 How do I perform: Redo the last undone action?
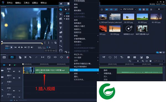pyautogui.click(x=36, y=57)
